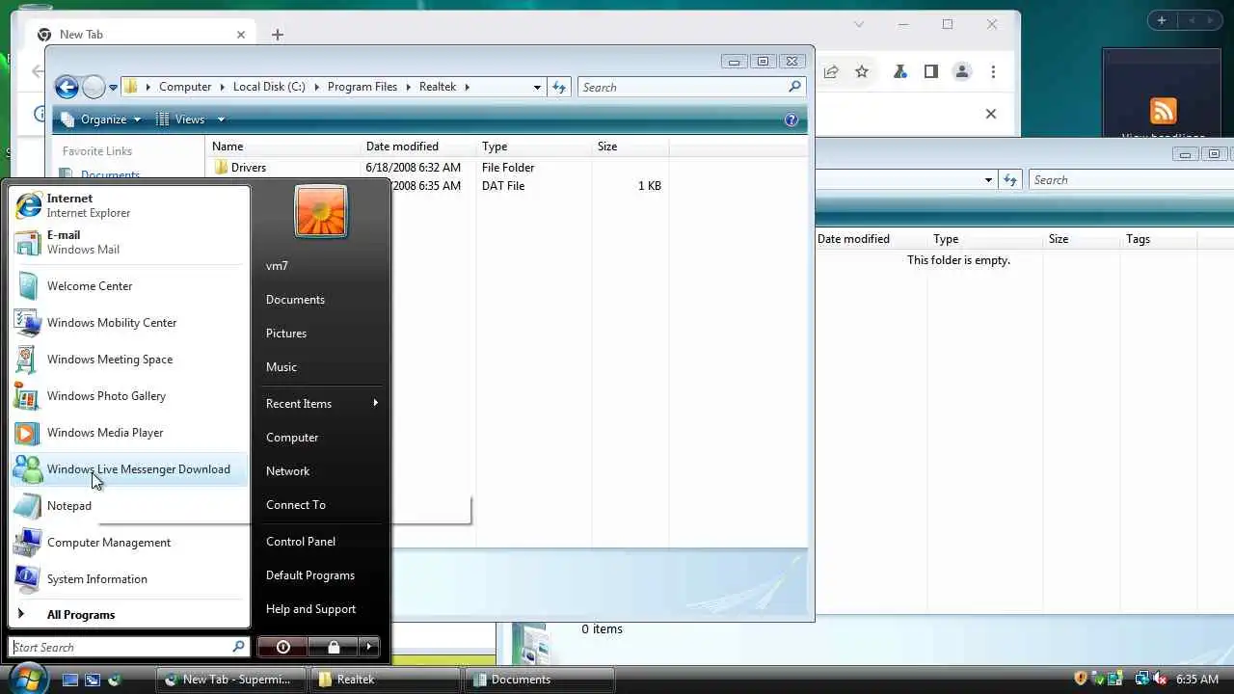Open the Explorer help icon in Realtek window
The width and height of the screenshot is (1234, 694).
click(x=791, y=120)
